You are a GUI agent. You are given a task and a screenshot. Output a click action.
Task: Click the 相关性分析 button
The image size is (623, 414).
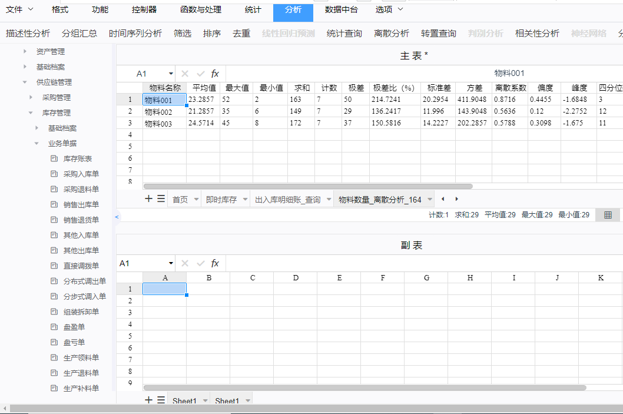tap(537, 34)
